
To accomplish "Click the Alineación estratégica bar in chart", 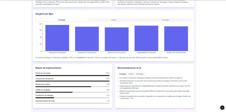I will [x=57, y=38].
